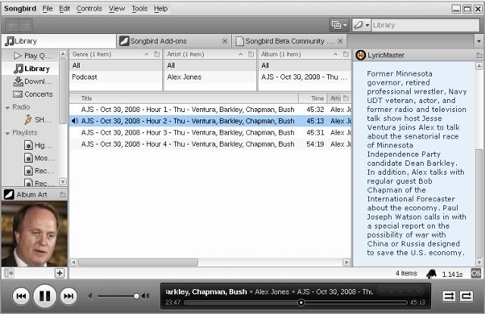This screenshot has width=485, height=314.
Task: Close the Songbird Beta Community tab
Action: (340, 41)
